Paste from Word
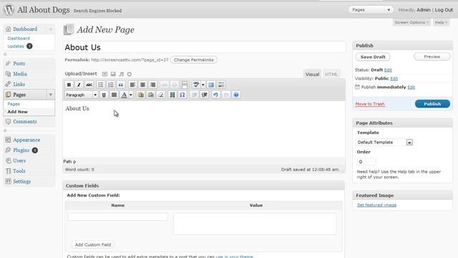This screenshot has width=458, height=258. click(151, 95)
